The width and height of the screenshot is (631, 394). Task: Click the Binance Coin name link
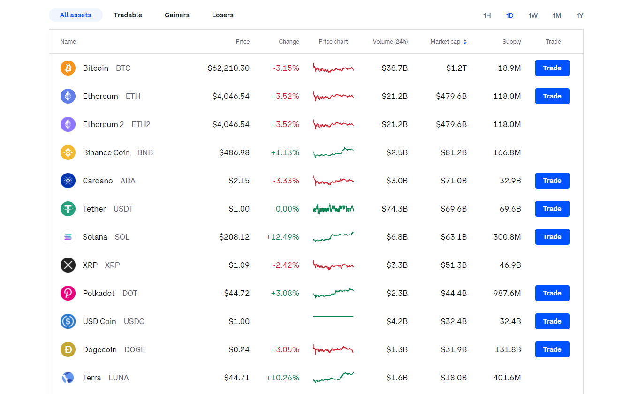[x=106, y=152]
